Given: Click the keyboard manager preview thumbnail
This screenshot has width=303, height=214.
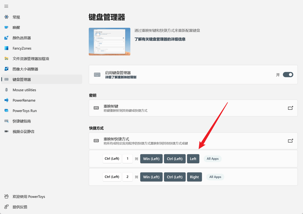Looking at the screenshot, I should pos(109,41).
